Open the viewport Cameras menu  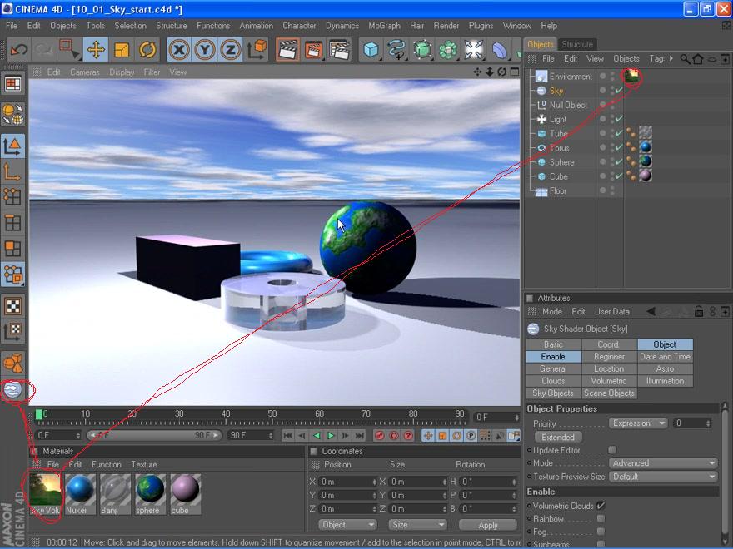coord(85,72)
